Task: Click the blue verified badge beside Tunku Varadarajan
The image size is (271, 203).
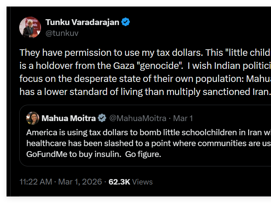Action: (126, 22)
